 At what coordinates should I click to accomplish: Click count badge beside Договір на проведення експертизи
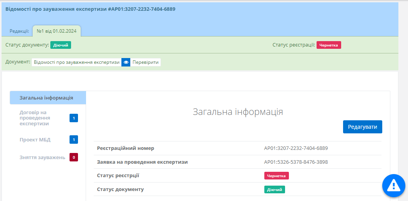(x=74, y=118)
